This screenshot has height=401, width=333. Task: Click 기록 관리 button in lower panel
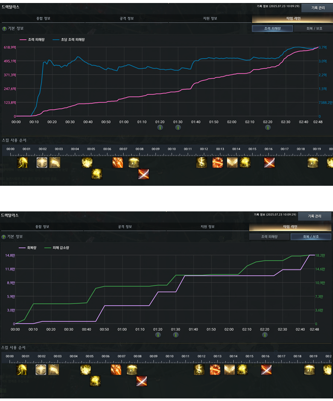point(315,216)
